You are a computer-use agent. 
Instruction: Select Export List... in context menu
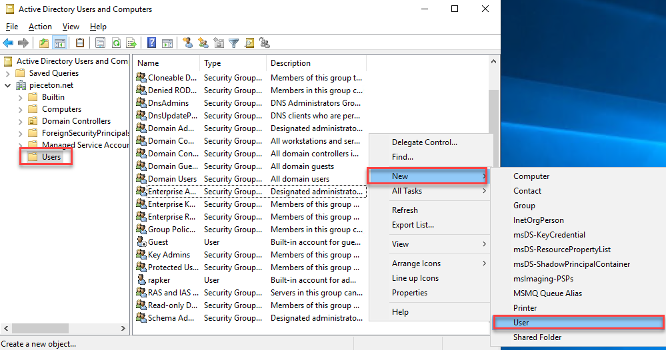[430, 225]
